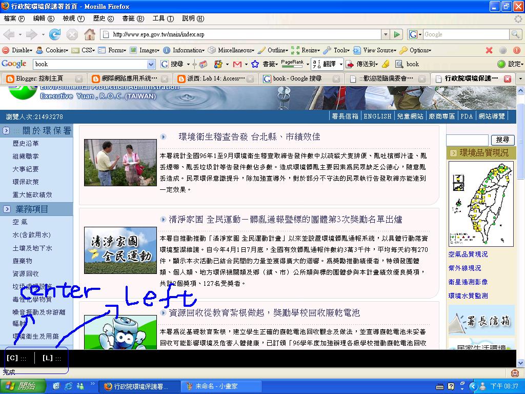Click the red exclamation warning icon

pos(517,50)
